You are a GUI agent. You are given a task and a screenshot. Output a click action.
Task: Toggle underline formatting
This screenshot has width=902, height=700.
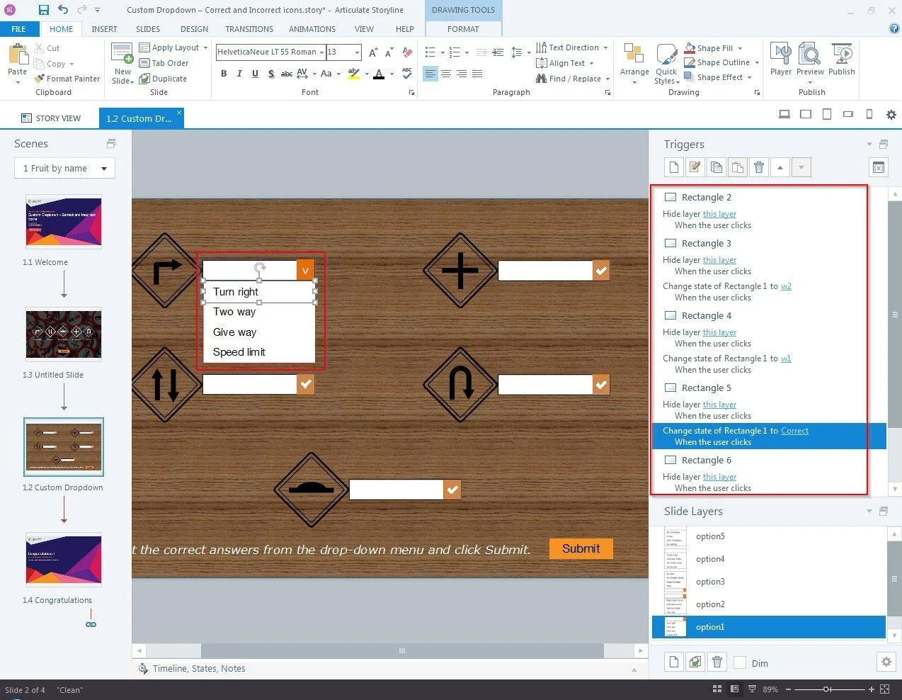point(255,74)
